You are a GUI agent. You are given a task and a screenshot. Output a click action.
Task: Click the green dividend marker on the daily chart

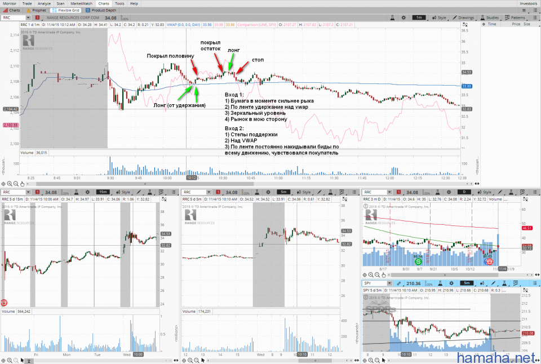pyautogui.click(x=418, y=262)
